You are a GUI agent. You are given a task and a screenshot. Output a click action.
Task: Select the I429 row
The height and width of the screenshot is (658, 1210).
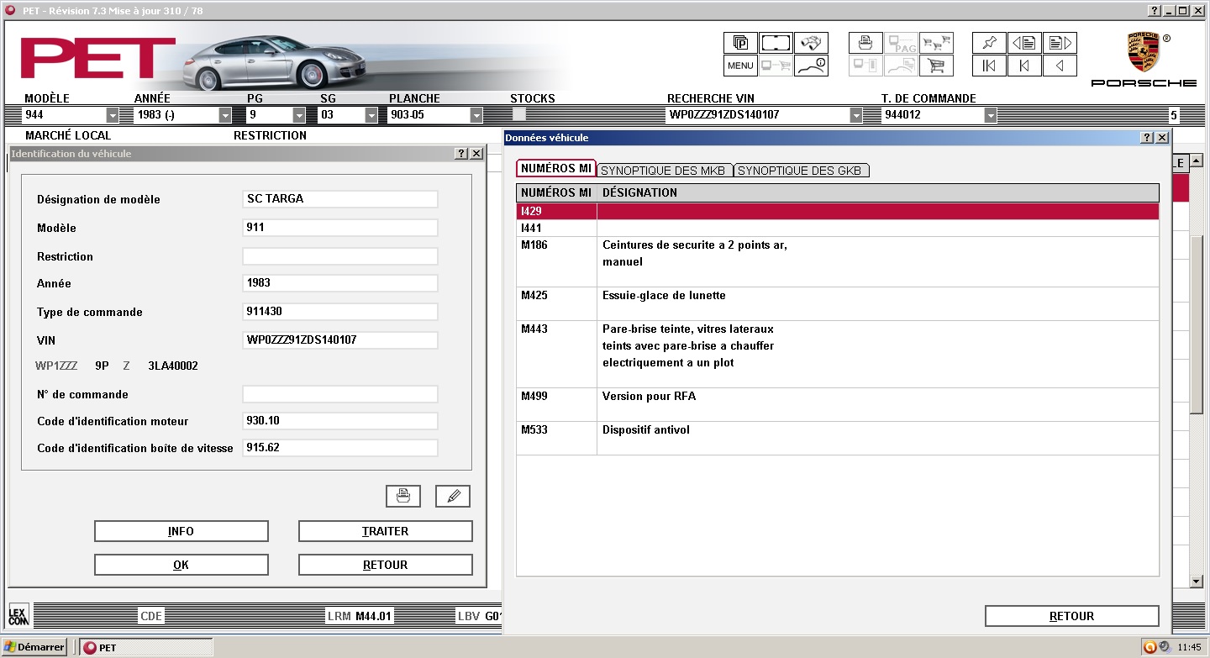(838, 212)
